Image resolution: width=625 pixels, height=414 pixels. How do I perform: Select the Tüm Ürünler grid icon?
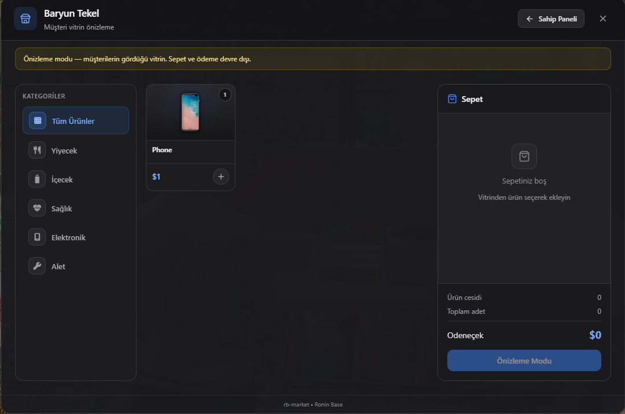[x=38, y=120]
